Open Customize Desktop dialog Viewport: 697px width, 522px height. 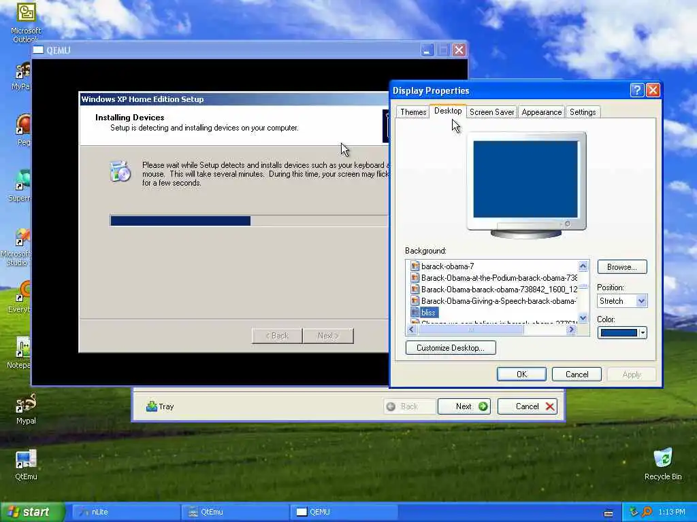(451, 347)
